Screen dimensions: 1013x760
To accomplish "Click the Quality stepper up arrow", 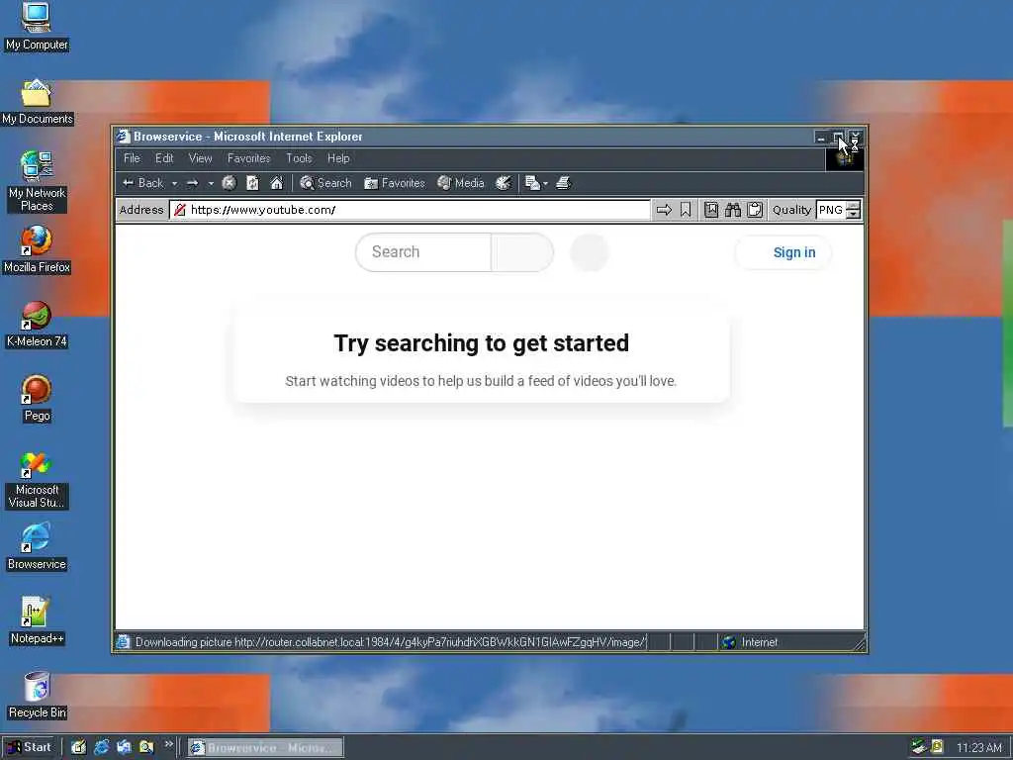I will click(854, 206).
